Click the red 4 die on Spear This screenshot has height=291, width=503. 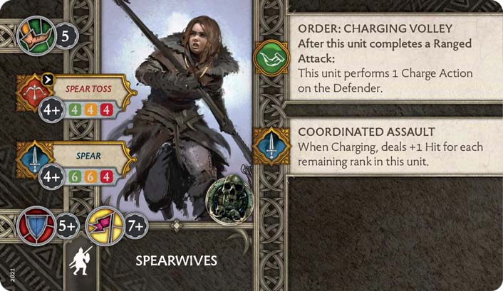tap(106, 176)
